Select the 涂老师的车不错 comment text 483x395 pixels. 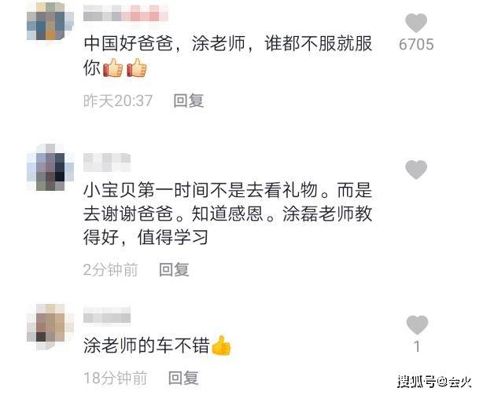tap(157, 345)
